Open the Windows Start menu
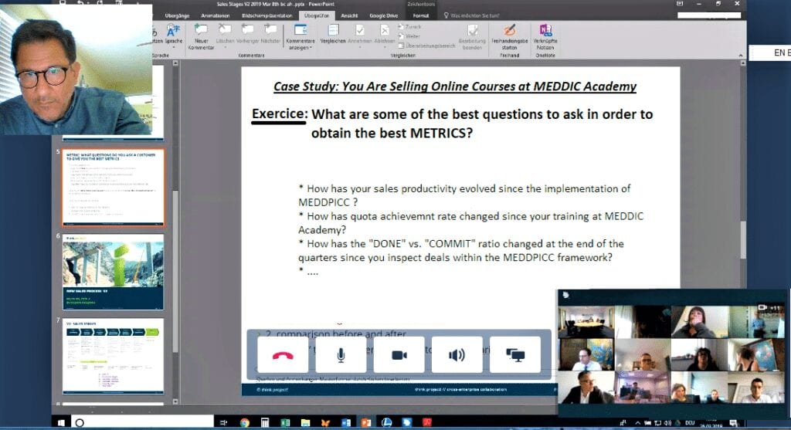Image resolution: width=791 pixels, height=430 pixels. click(61, 422)
